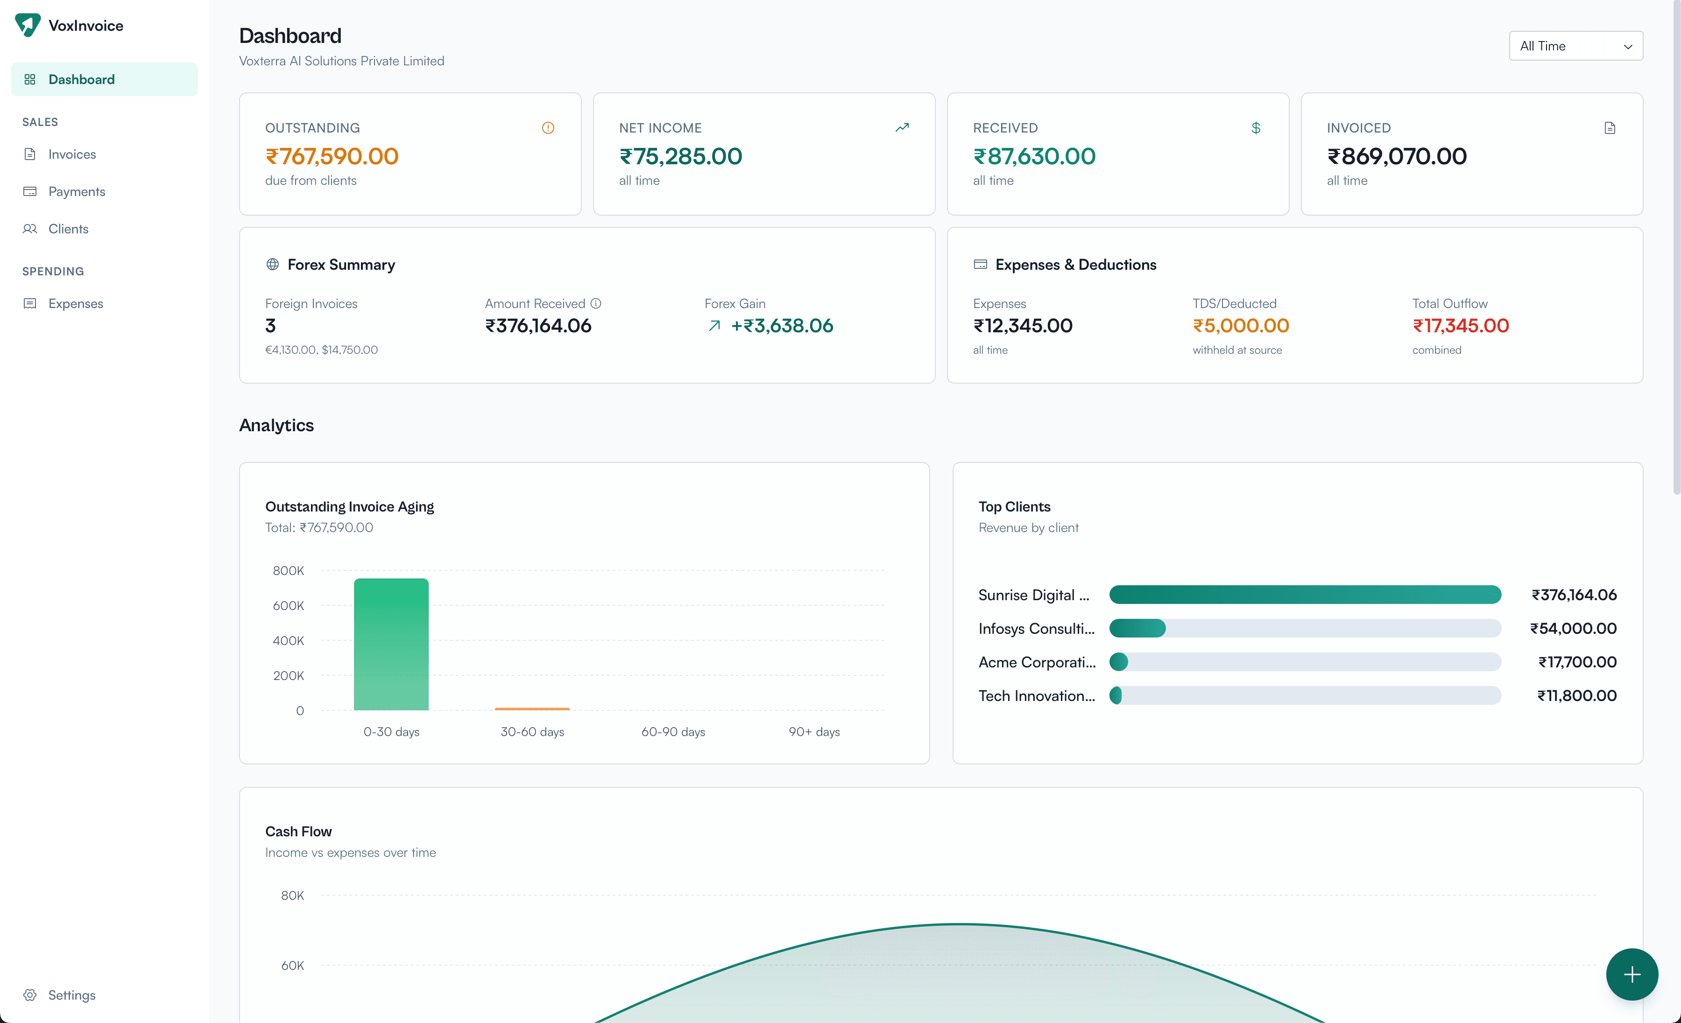Click the Invoiced document icon
The image size is (1681, 1023).
(1610, 127)
